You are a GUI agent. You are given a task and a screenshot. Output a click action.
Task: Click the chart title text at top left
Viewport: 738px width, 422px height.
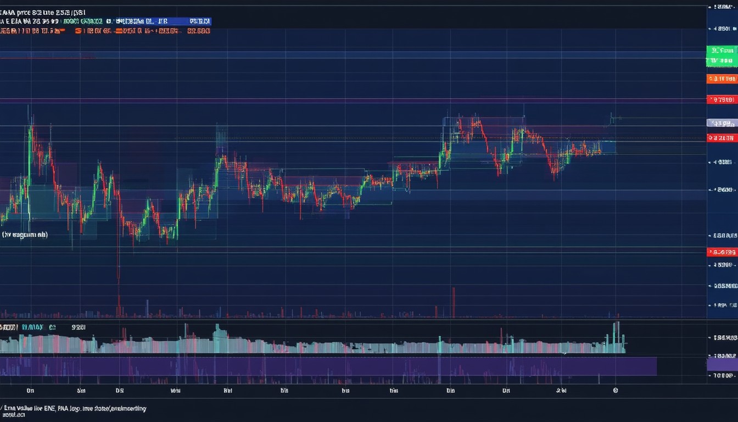coord(43,12)
